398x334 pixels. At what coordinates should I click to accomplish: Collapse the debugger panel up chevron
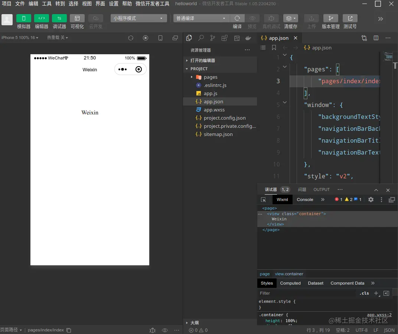pos(376,190)
